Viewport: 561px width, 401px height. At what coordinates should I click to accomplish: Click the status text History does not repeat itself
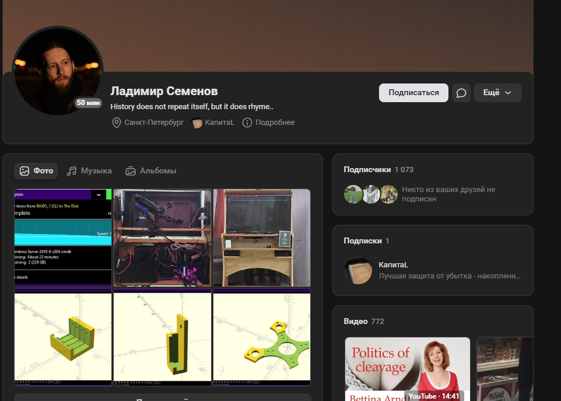(x=192, y=107)
